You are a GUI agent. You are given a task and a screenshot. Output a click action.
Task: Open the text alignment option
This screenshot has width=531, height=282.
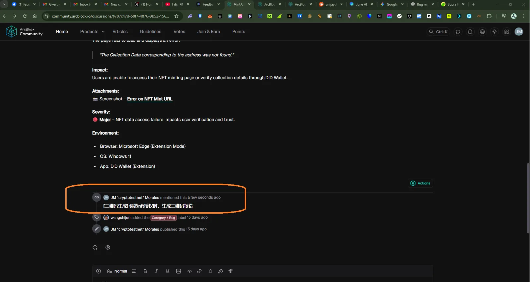134,271
